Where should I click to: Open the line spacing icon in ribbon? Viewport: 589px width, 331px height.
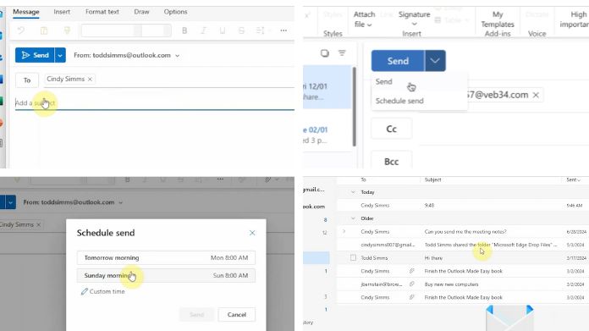261,30
